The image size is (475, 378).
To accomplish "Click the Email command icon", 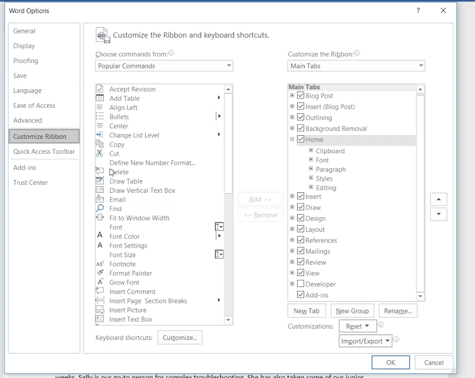I will 100,199.
